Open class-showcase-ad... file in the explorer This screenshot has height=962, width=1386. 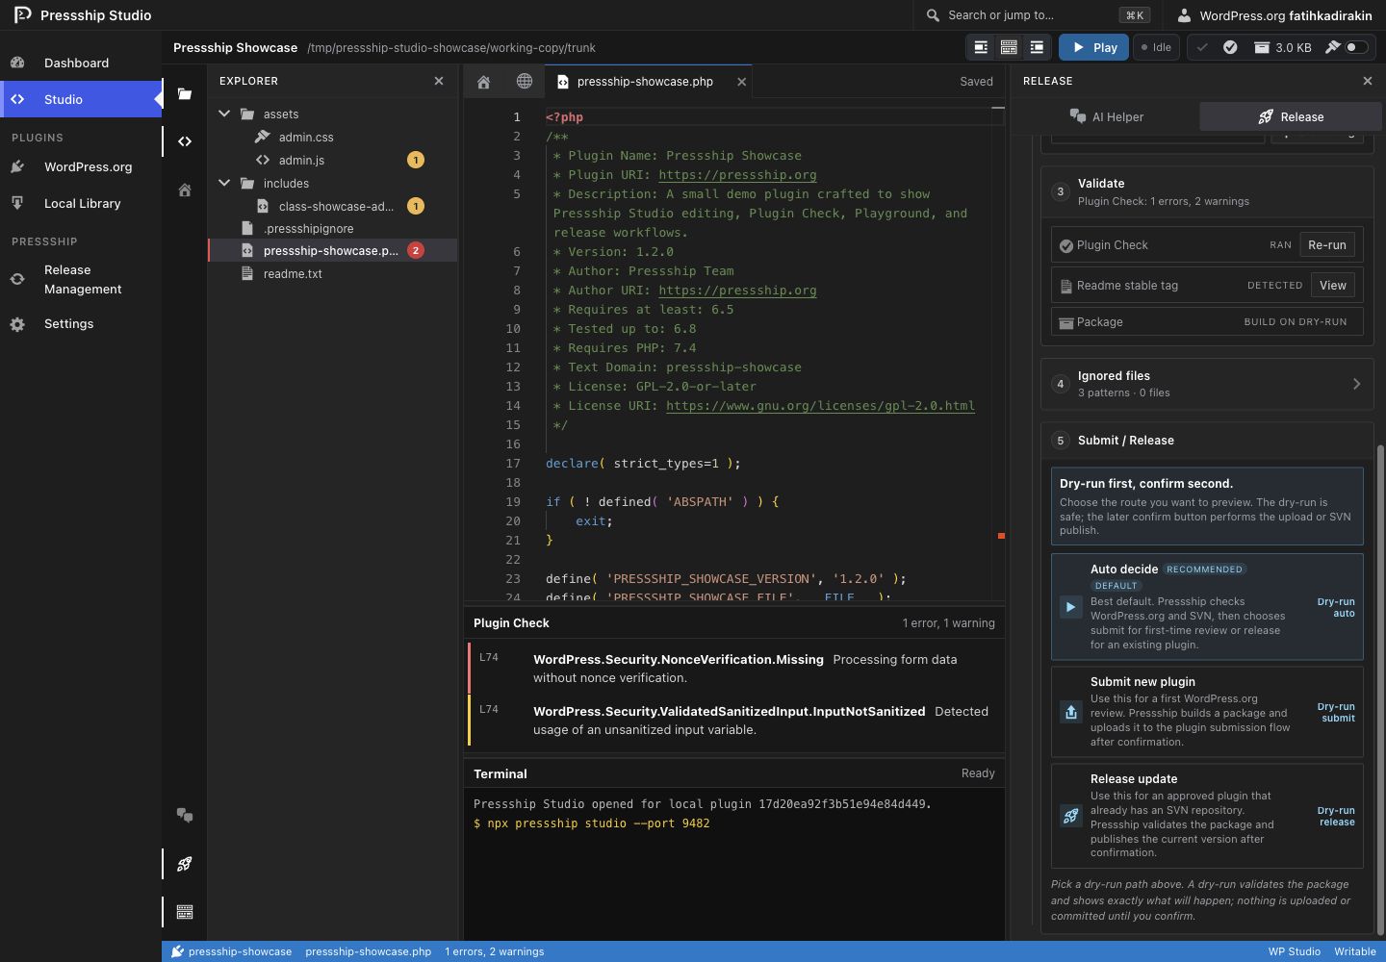point(333,206)
